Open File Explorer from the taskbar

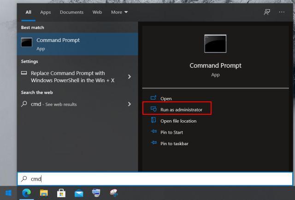pos(44,193)
